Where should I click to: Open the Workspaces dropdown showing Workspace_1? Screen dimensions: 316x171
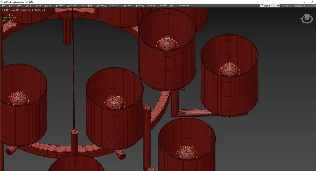pos(304,6)
